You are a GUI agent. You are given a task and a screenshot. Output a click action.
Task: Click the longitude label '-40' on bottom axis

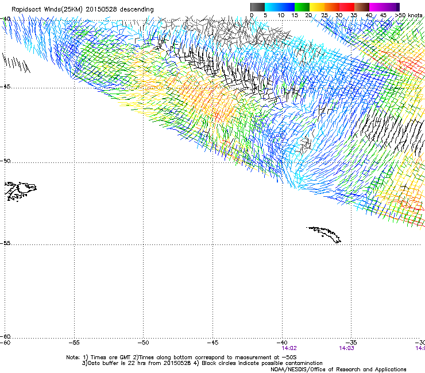click(282, 343)
